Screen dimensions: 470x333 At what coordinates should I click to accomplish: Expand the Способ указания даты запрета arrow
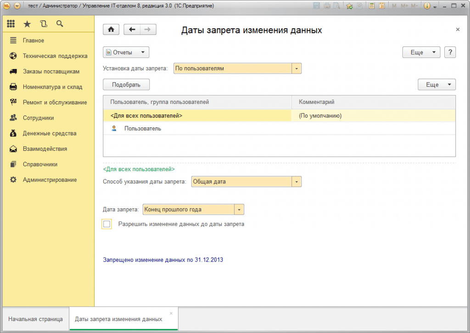[297, 182]
